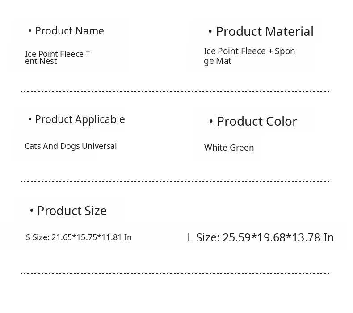The width and height of the screenshot is (353, 313).
Task: Select the Product Size heading
Action: (71, 211)
